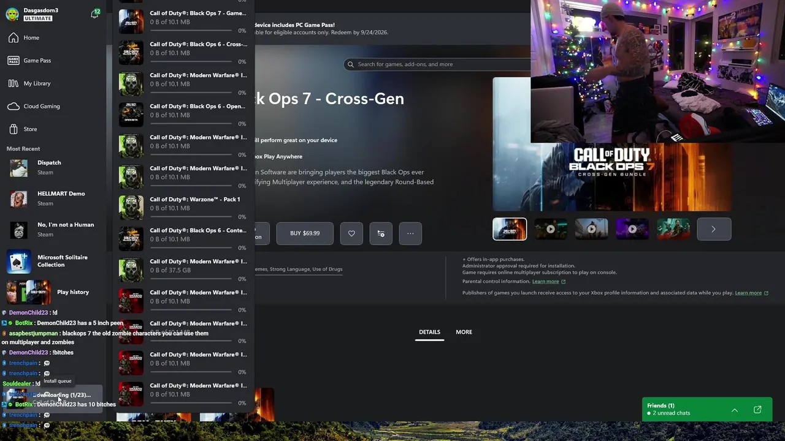
Task: Select first Black Ops 7 screenshot thumbnail
Action: coord(510,229)
